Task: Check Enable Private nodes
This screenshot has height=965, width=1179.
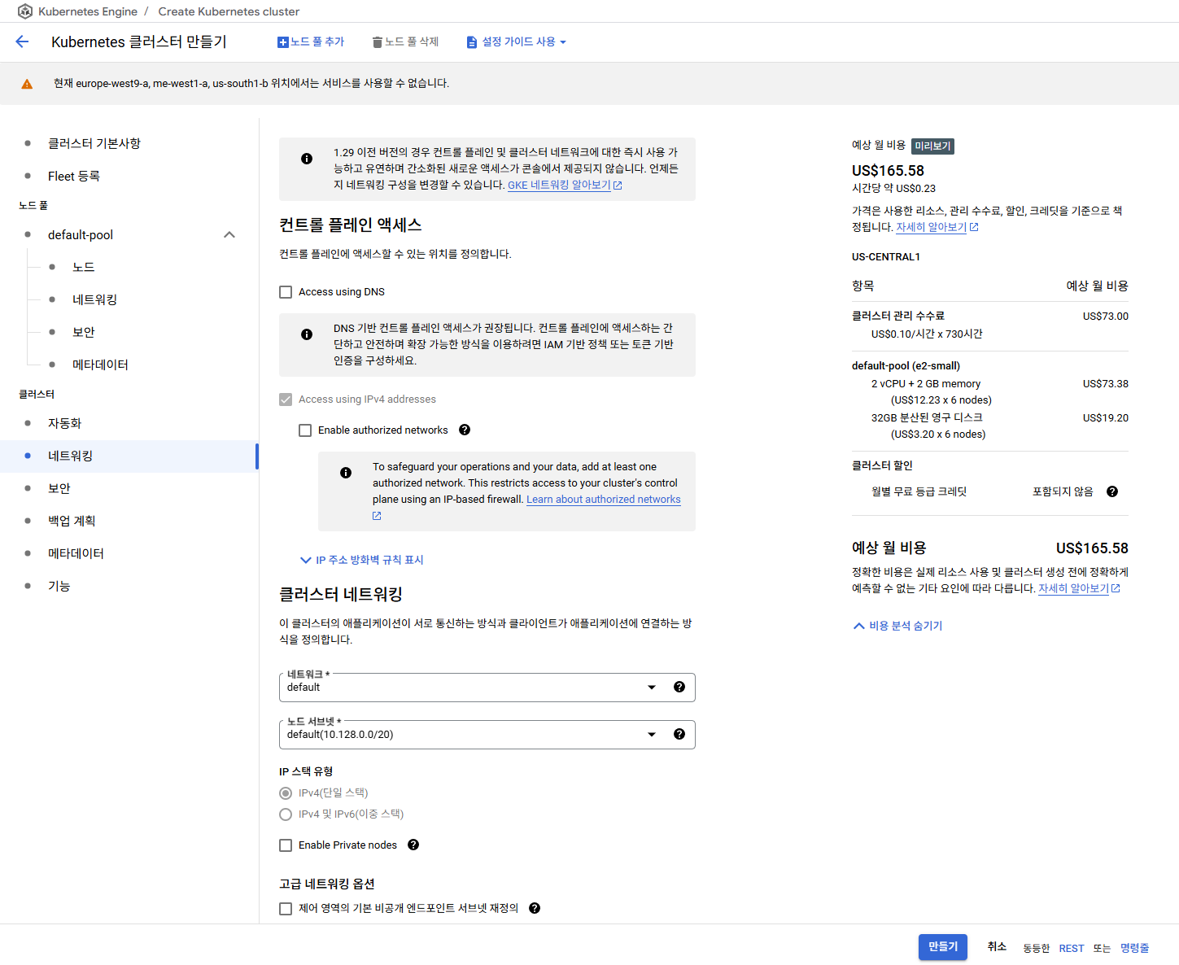Action: coord(286,845)
